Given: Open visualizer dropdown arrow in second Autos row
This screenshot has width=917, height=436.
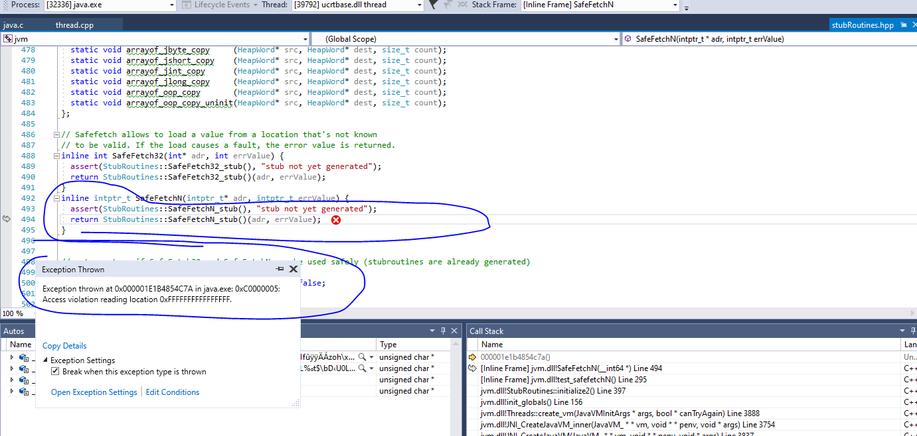Looking at the screenshot, I should 371,368.
